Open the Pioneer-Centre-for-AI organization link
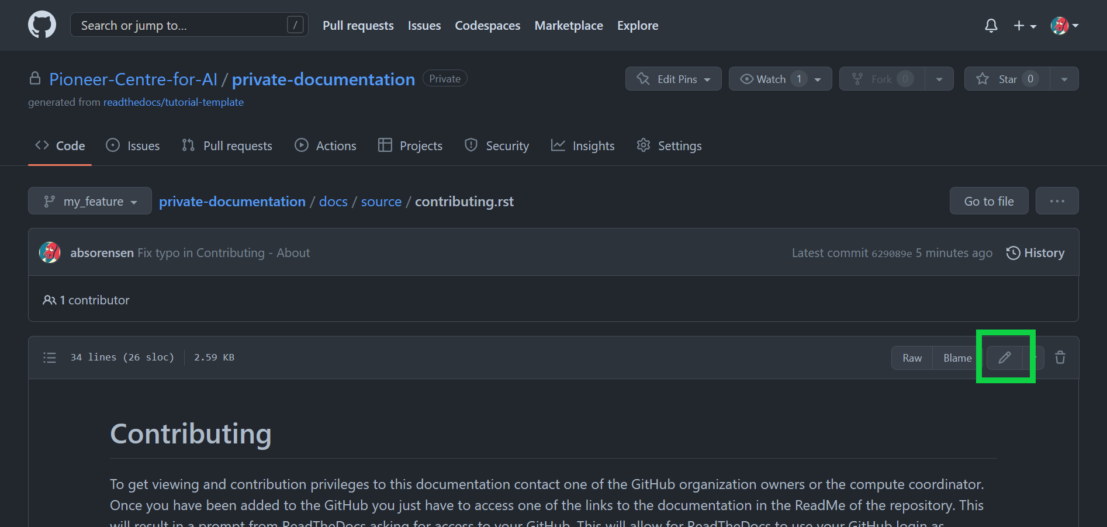Viewport: 1107px width, 527px height. [x=133, y=79]
